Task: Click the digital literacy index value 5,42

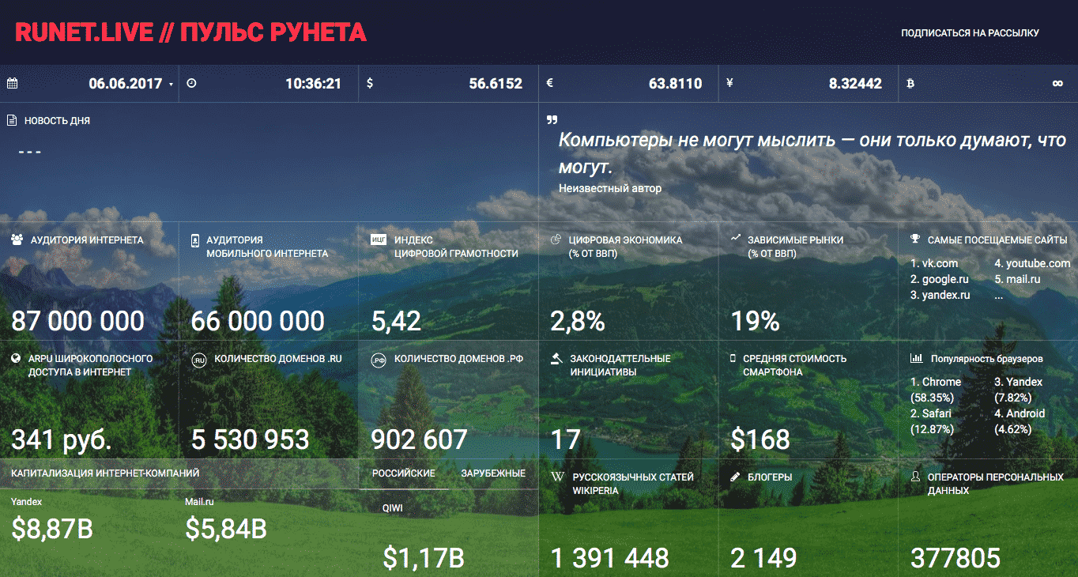Action: 396,322
